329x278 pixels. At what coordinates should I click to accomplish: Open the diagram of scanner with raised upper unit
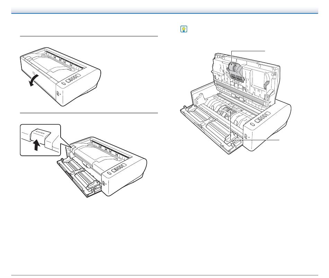click(x=235, y=104)
